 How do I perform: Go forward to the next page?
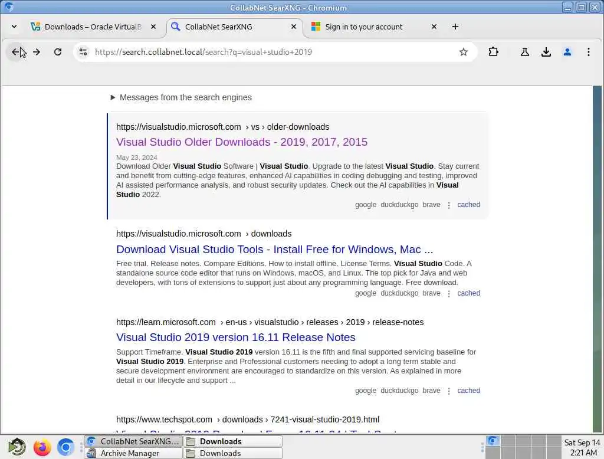tap(37, 52)
